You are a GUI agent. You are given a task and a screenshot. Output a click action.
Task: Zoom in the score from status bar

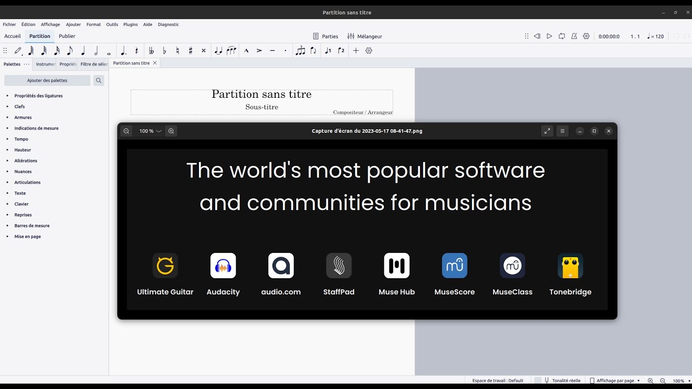(650, 381)
